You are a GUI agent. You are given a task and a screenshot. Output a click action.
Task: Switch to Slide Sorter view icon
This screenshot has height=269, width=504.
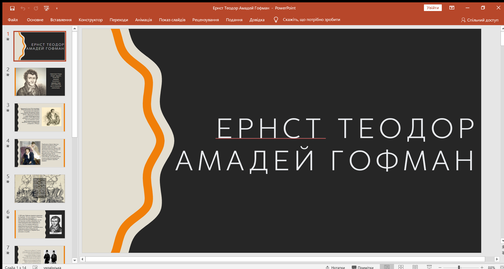[x=401, y=267]
